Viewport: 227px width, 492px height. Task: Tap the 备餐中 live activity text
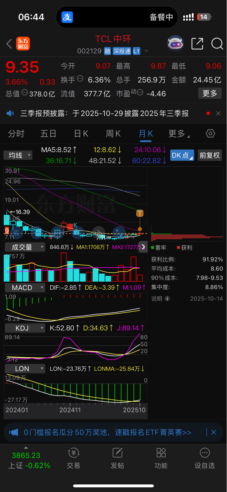tap(161, 17)
